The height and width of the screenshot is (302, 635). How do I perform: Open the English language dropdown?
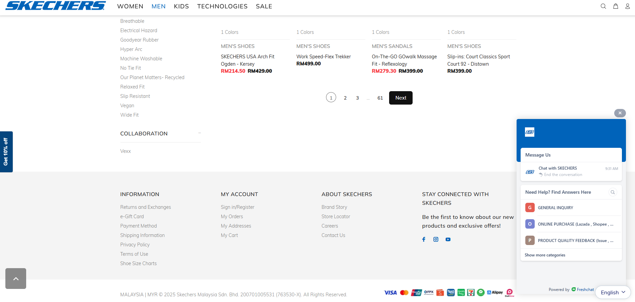click(x=613, y=292)
